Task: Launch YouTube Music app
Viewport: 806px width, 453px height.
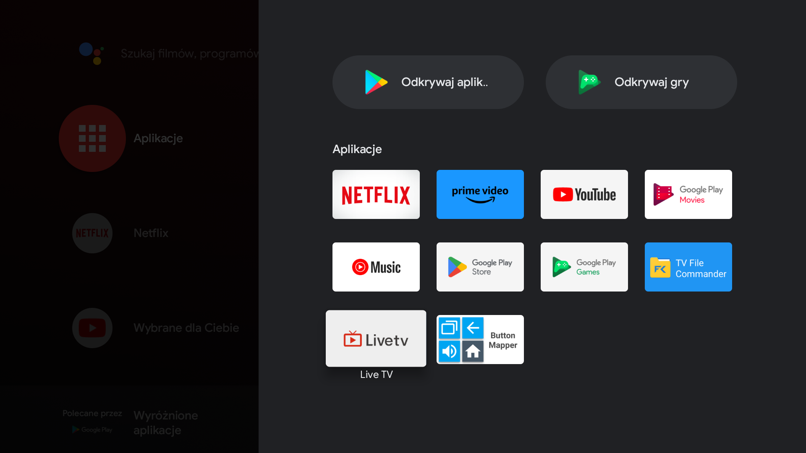Action: pos(376,267)
